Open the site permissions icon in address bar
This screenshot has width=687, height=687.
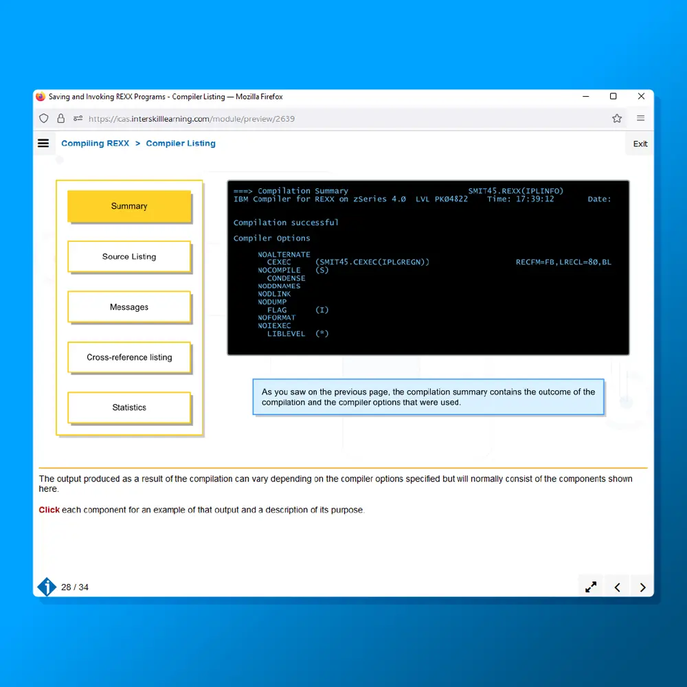pos(78,118)
